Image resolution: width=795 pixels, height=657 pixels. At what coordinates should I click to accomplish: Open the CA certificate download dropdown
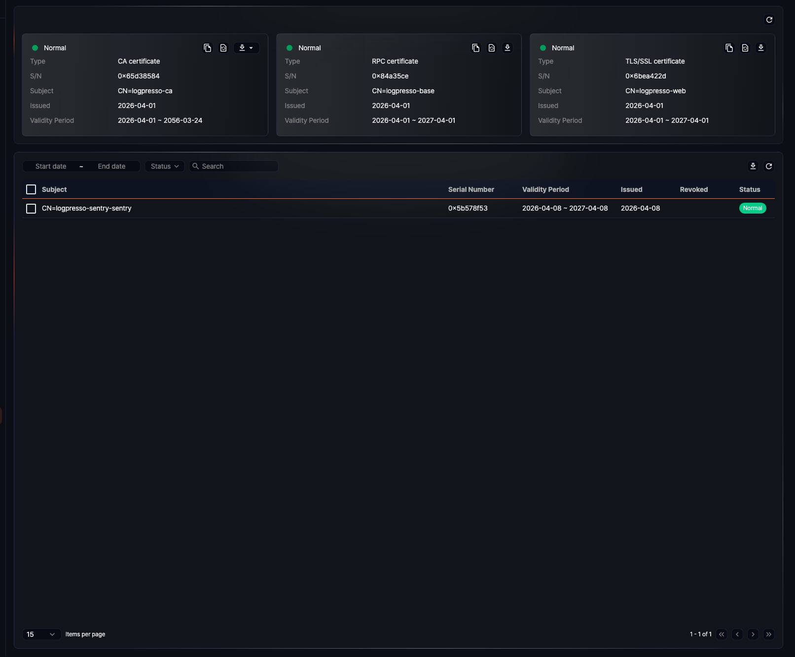pyautogui.click(x=246, y=48)
